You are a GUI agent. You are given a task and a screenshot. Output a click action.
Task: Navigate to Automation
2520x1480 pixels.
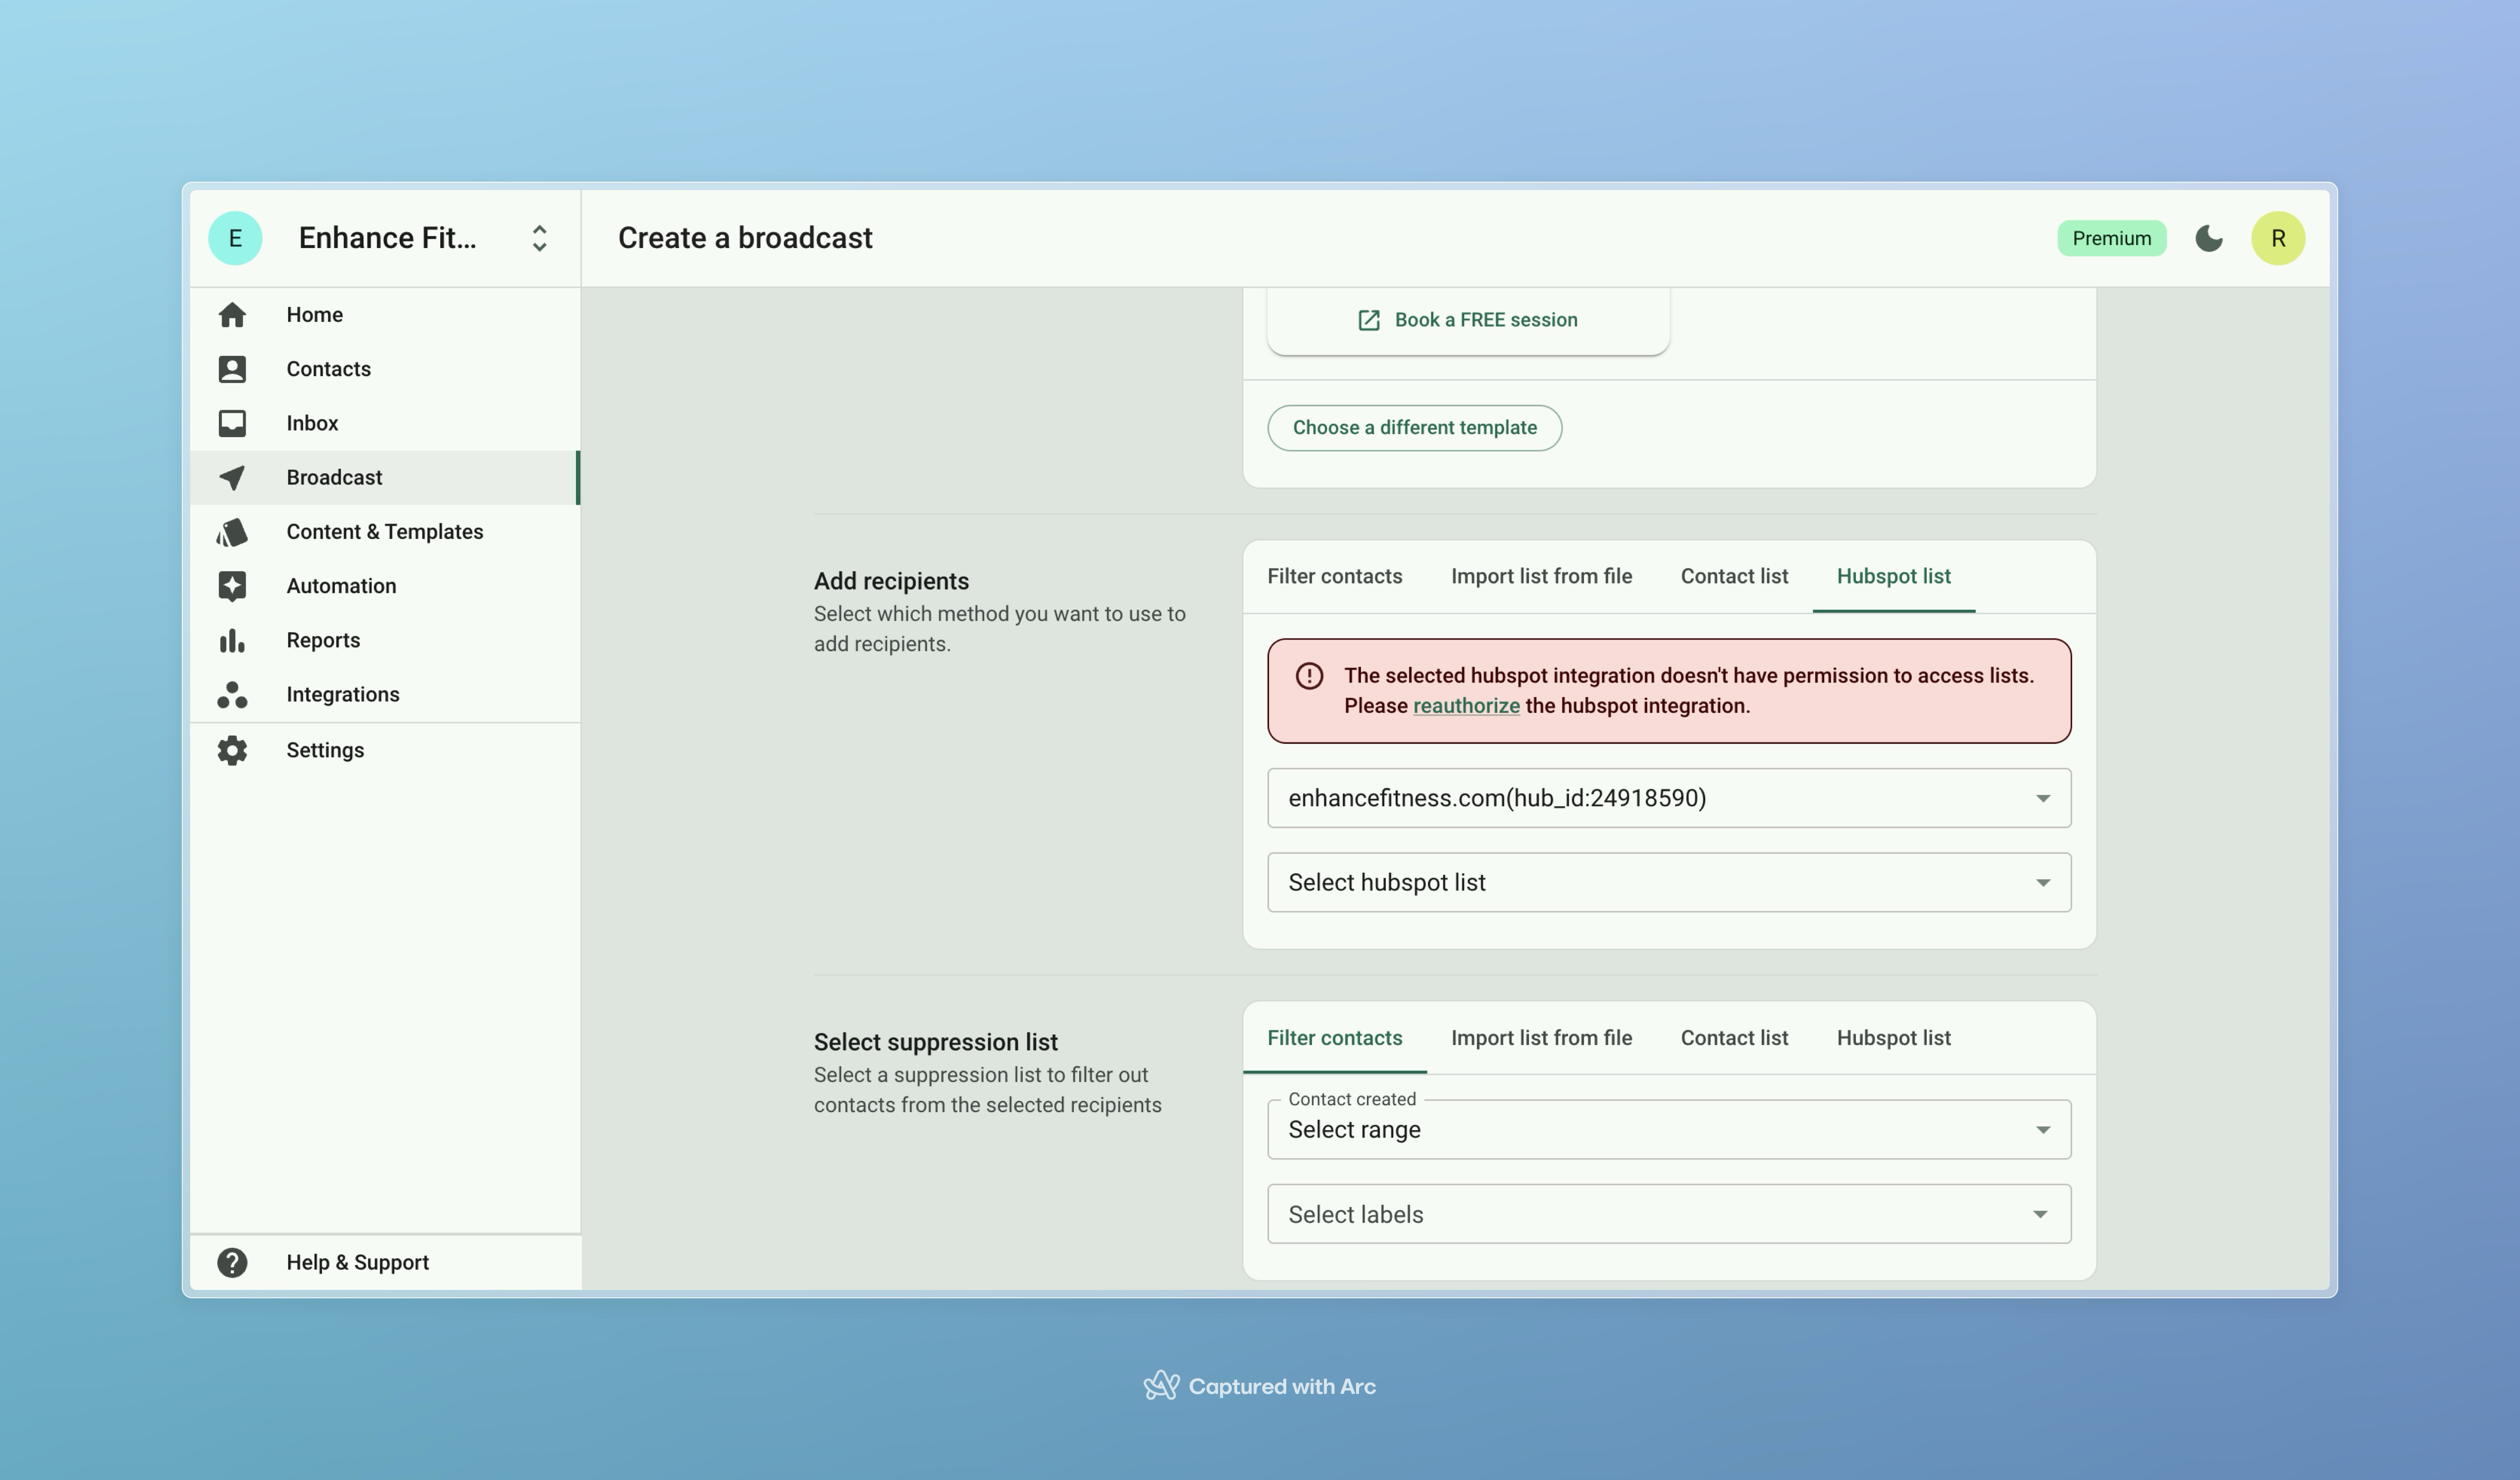385,586
